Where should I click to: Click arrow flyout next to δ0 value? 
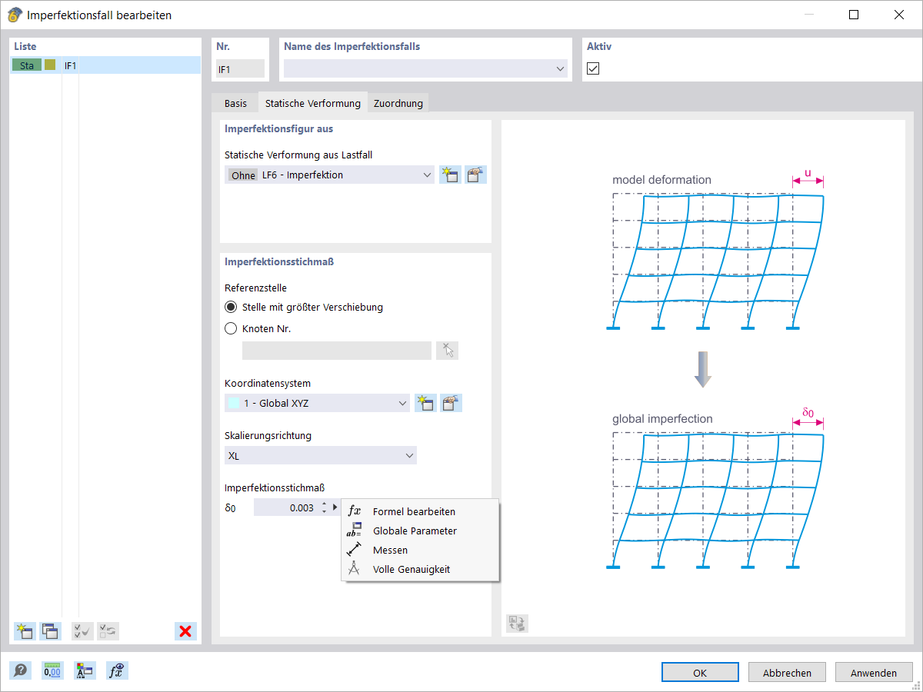pyautogui.click(x=335, y=507)
